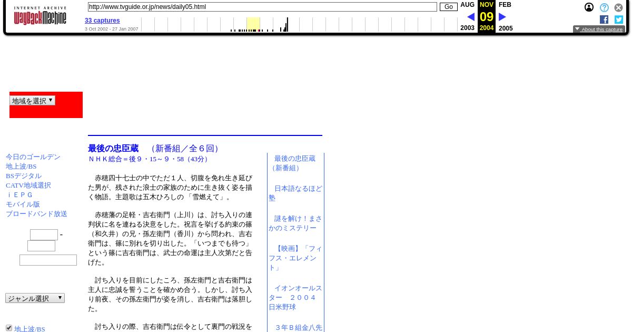Focus the Wayback URL input field
Image resolution: width=632 pixels, height=332 pixels.
click(x=262, y=7)
